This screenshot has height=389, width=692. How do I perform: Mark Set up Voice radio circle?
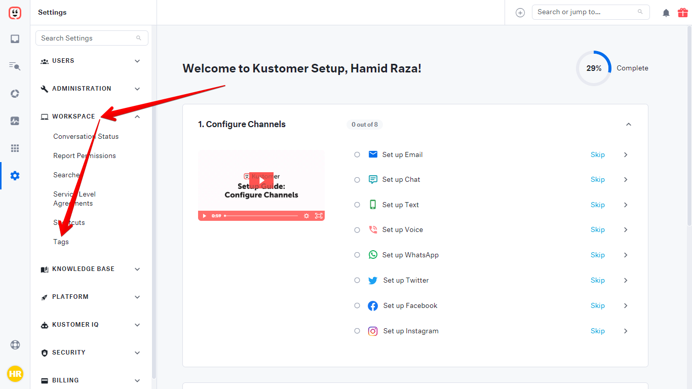[x=357, y=230]
